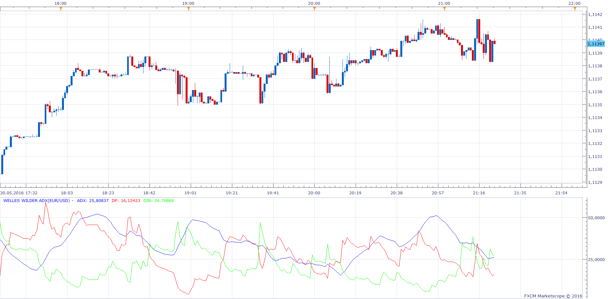608x299 pixels.
Task: Click the 18:00 label on top time ruler
Action: 60,3
